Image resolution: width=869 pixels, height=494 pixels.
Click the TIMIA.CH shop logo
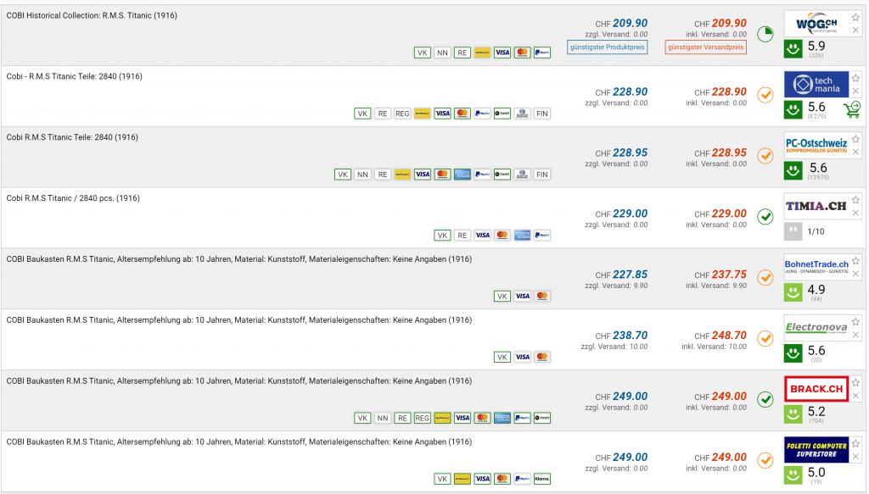[x=816, y=207]
